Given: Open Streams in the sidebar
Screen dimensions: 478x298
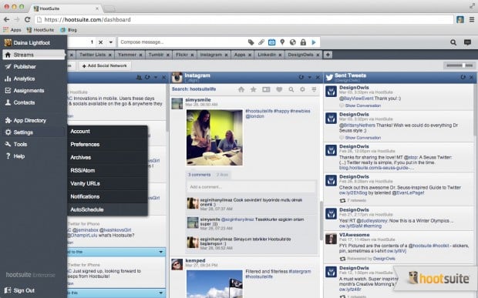Looking at the screenshot, I should [x=33, y=55].
